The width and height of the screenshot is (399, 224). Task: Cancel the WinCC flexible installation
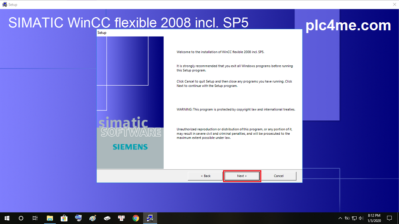[279, 176]
